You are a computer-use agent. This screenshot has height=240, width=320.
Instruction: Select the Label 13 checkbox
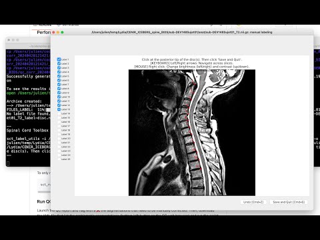click(59, 109)
